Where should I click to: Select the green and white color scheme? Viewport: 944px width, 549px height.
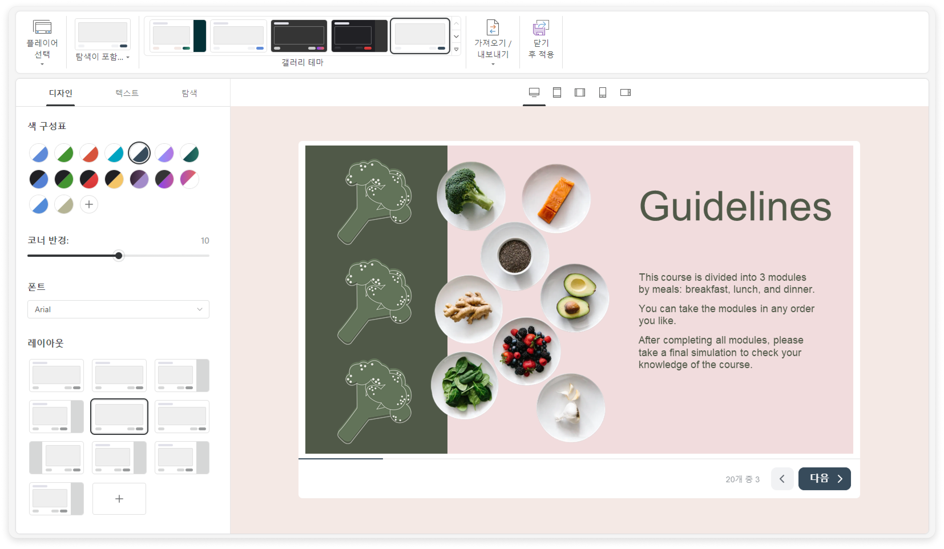[64, 153]
